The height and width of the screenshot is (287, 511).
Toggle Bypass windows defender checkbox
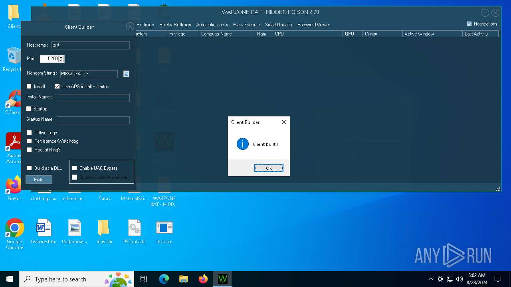75,177
